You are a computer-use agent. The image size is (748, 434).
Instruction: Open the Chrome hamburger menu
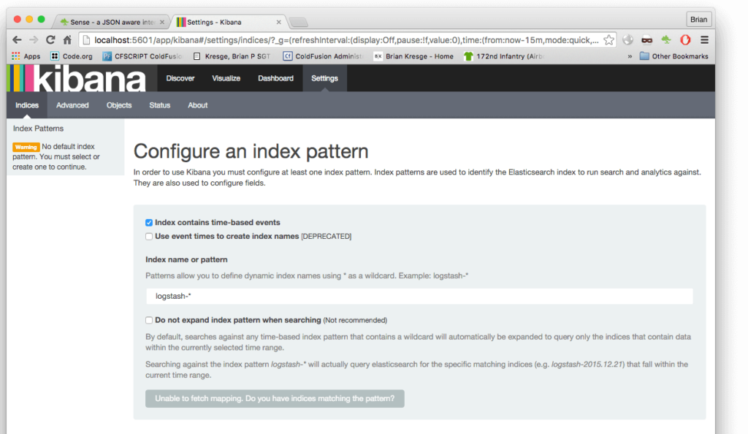[703, 39]
